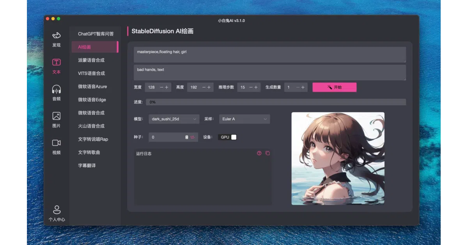
Task: Open 文字转歌曲 menu item
Action: [x=89, y=152]
